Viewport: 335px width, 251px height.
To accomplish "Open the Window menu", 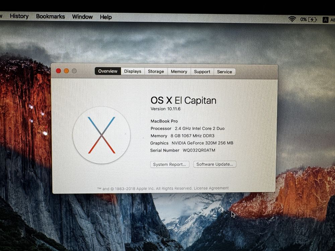I will 82,17.
